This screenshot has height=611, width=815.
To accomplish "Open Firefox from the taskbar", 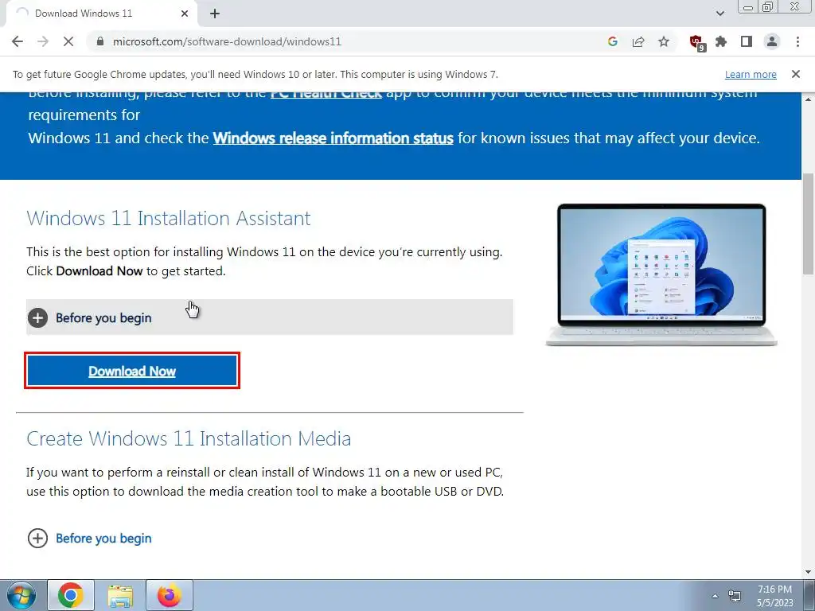I will point(170,595).
